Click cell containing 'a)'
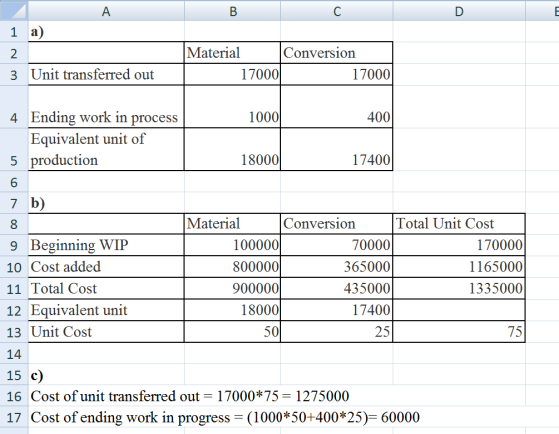 [106, 32]
